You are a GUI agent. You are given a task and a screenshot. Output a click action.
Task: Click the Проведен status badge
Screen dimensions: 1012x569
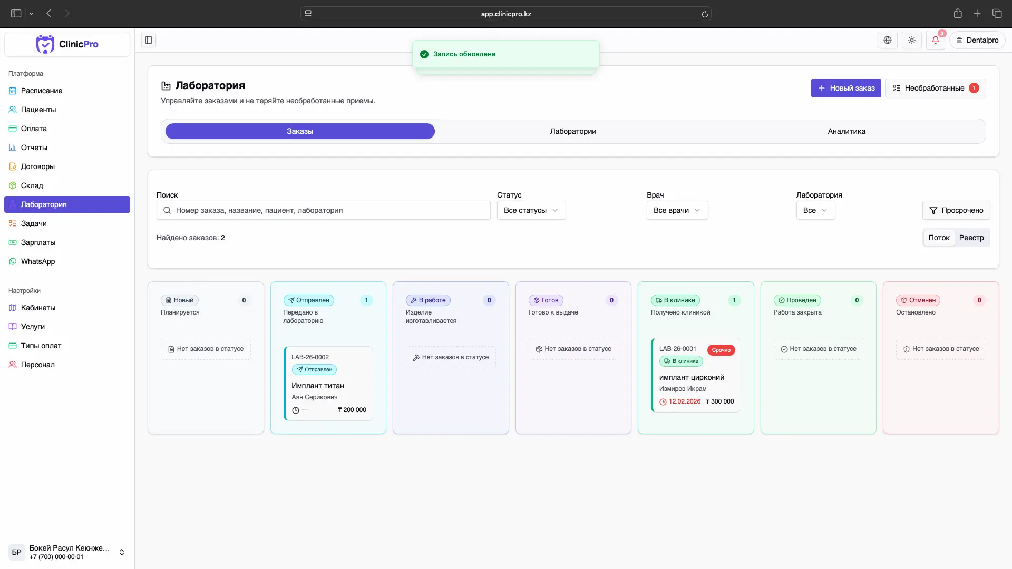coord(797,300)
